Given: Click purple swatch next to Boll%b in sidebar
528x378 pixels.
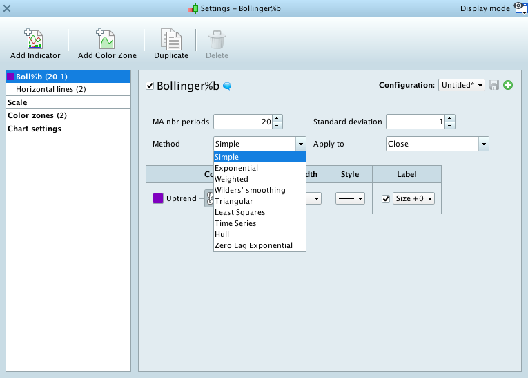Looking at the screenshot, I should (x=10, y=77).
